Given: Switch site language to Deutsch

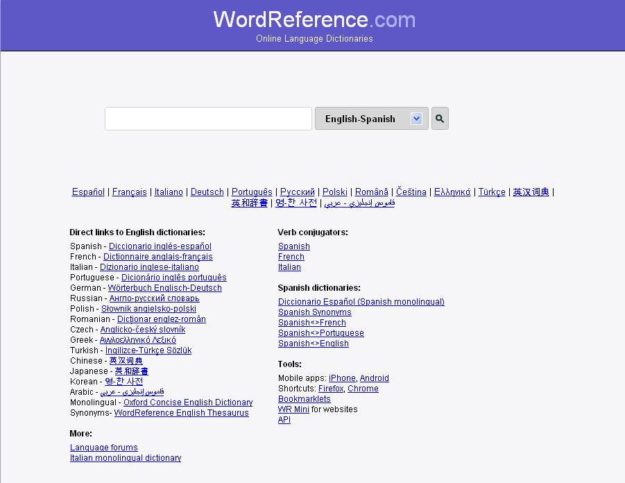Looking at the screenshot, I should [207, 192].
